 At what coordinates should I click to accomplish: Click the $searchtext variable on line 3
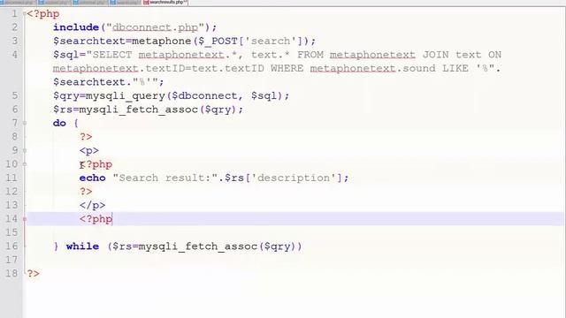(x=89, y=42)
